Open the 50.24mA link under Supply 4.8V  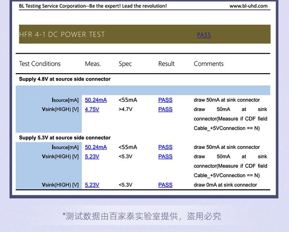[x=96, y=100]
